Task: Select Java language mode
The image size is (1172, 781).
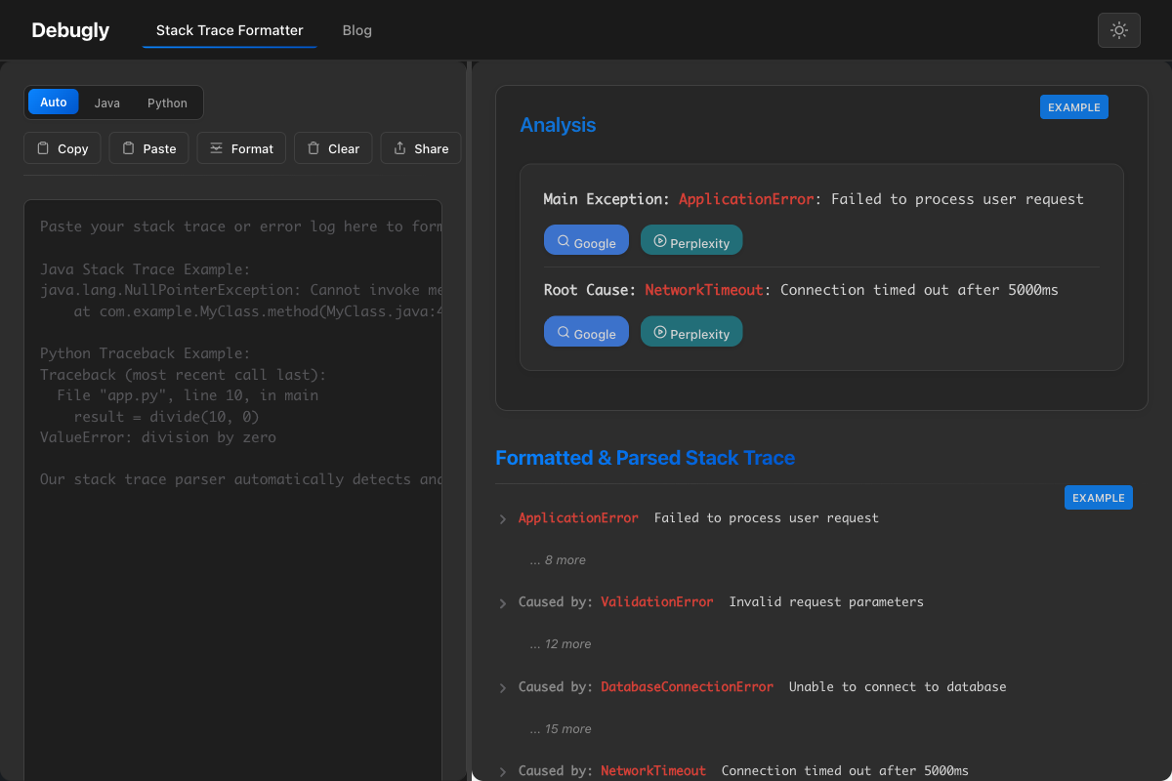Action: pos(107,103)
